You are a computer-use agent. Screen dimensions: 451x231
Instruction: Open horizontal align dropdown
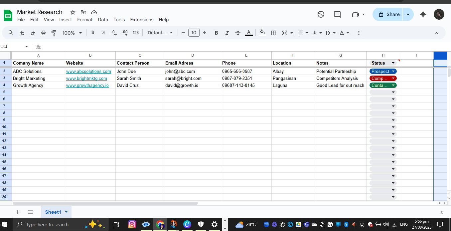[x=303, y=33]
